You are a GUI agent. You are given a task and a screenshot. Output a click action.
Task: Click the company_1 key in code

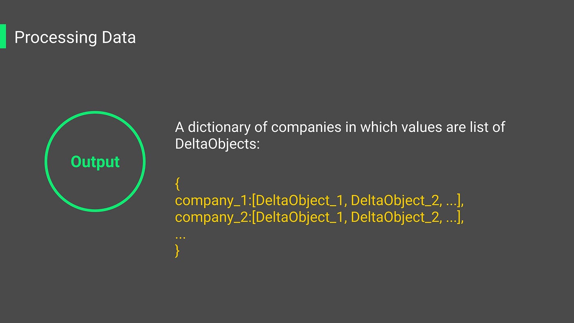[x=212, y=201]
